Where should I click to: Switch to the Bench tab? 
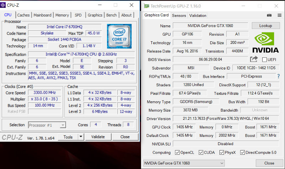(x=112, y=15)
